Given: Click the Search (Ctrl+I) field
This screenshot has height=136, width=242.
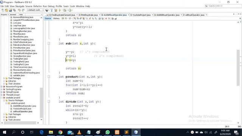Looking at the screenshot, I should click(x=223, y=6).
